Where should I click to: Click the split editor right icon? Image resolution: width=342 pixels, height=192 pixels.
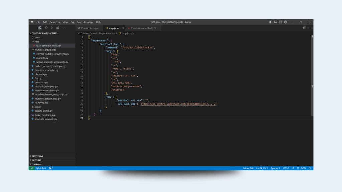(305, 28)
